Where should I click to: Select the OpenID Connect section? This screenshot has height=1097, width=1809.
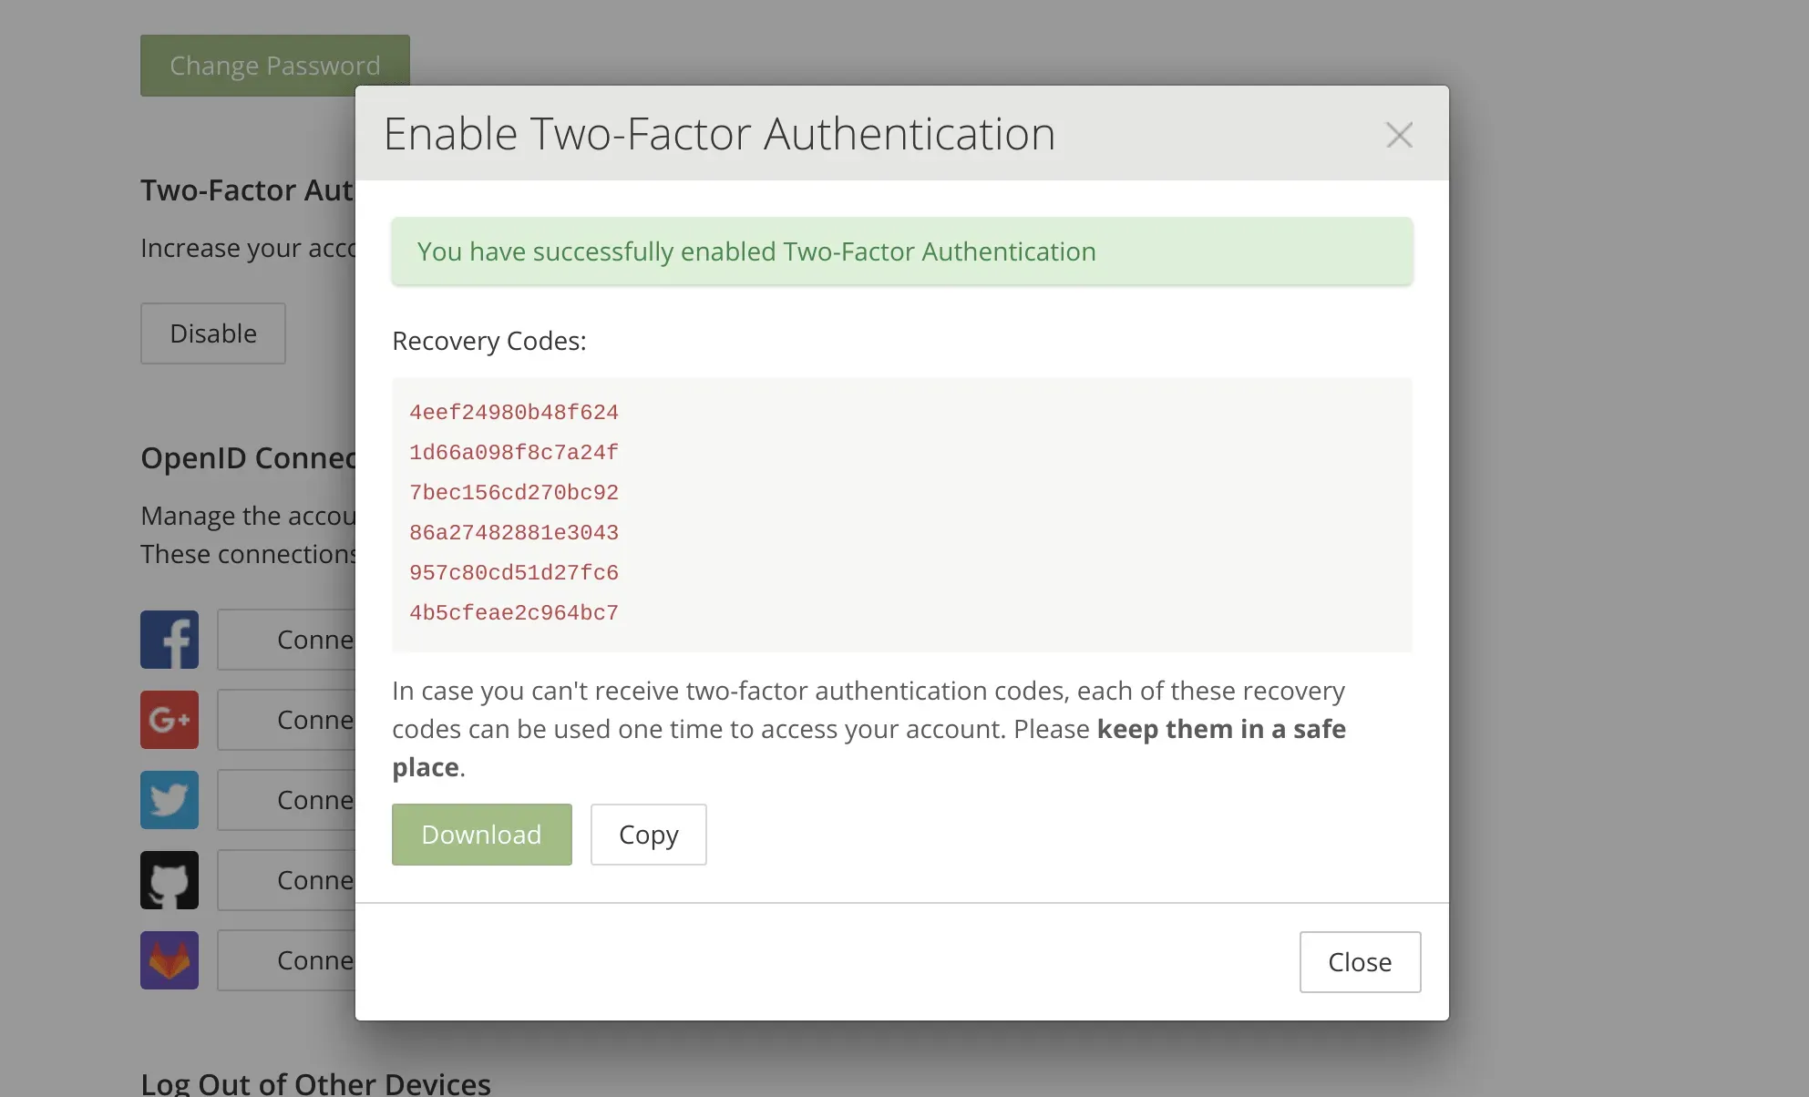[x=253, y=458]
